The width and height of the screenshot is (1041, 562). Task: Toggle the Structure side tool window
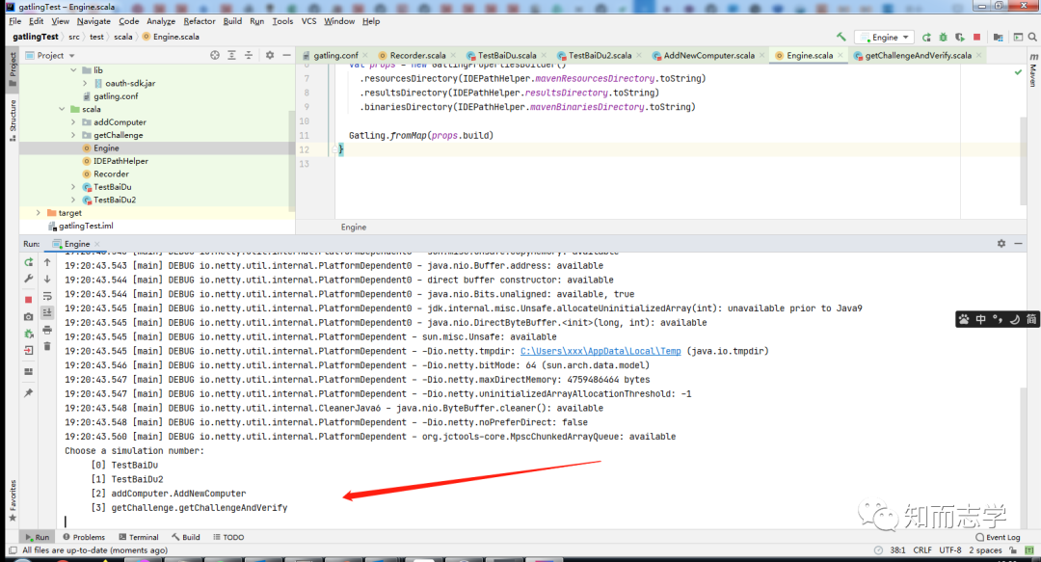coord(12,120)
